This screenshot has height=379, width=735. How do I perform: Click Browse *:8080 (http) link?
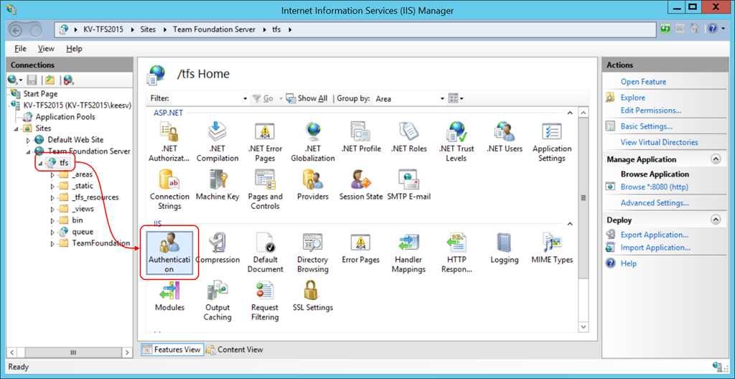655,187
